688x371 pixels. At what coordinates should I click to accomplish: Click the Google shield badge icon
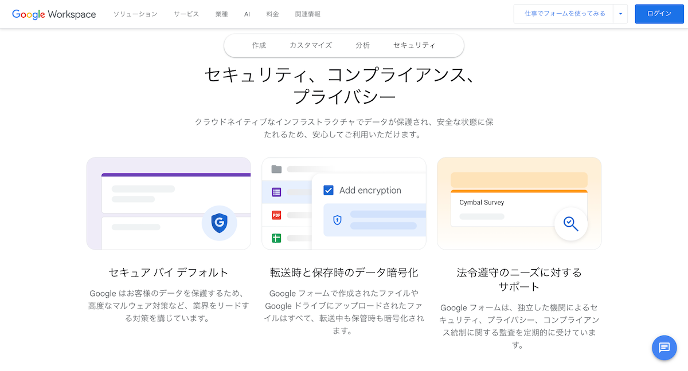[x=219, y=223]
